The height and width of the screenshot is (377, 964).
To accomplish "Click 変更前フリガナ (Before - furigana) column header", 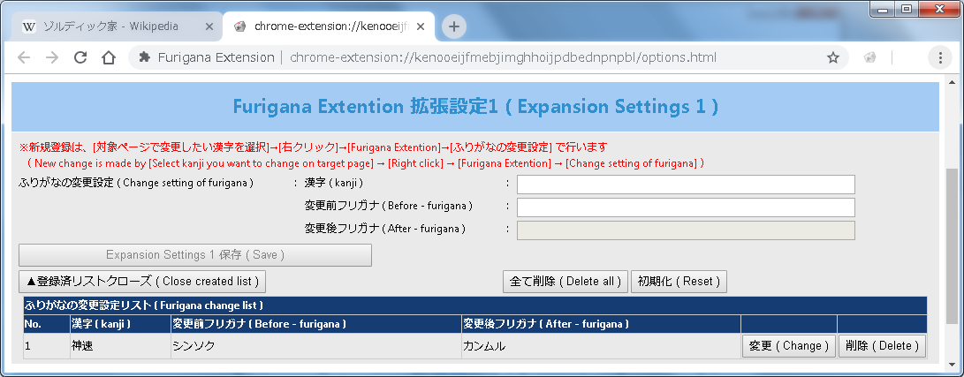I will tap(316, 323).
